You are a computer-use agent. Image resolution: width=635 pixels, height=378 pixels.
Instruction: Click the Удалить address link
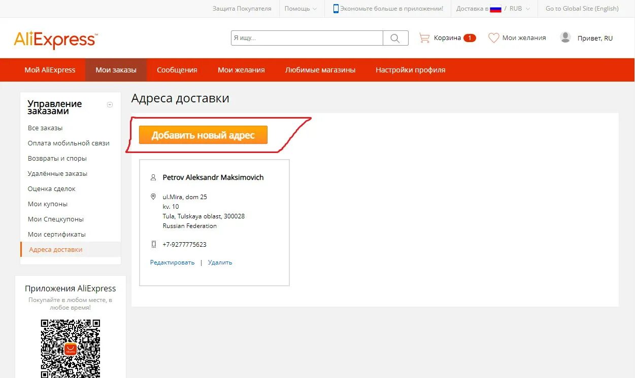pyautogui.click(x=220, y=262)
